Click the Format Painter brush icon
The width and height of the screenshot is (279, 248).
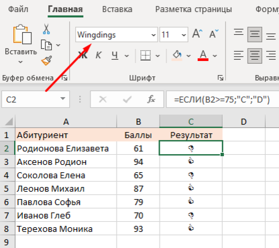coord(46,60)
